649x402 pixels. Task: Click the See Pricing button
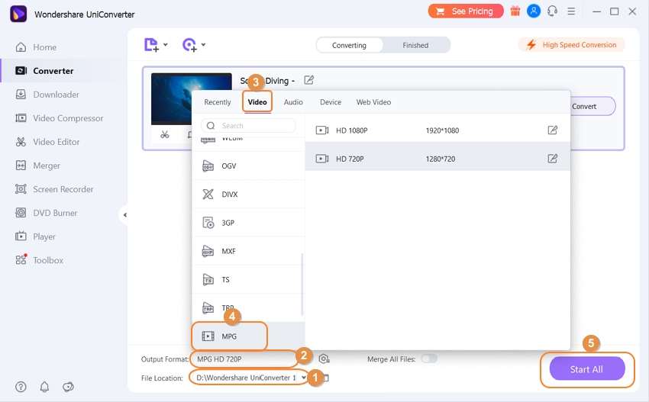point(466,11)
